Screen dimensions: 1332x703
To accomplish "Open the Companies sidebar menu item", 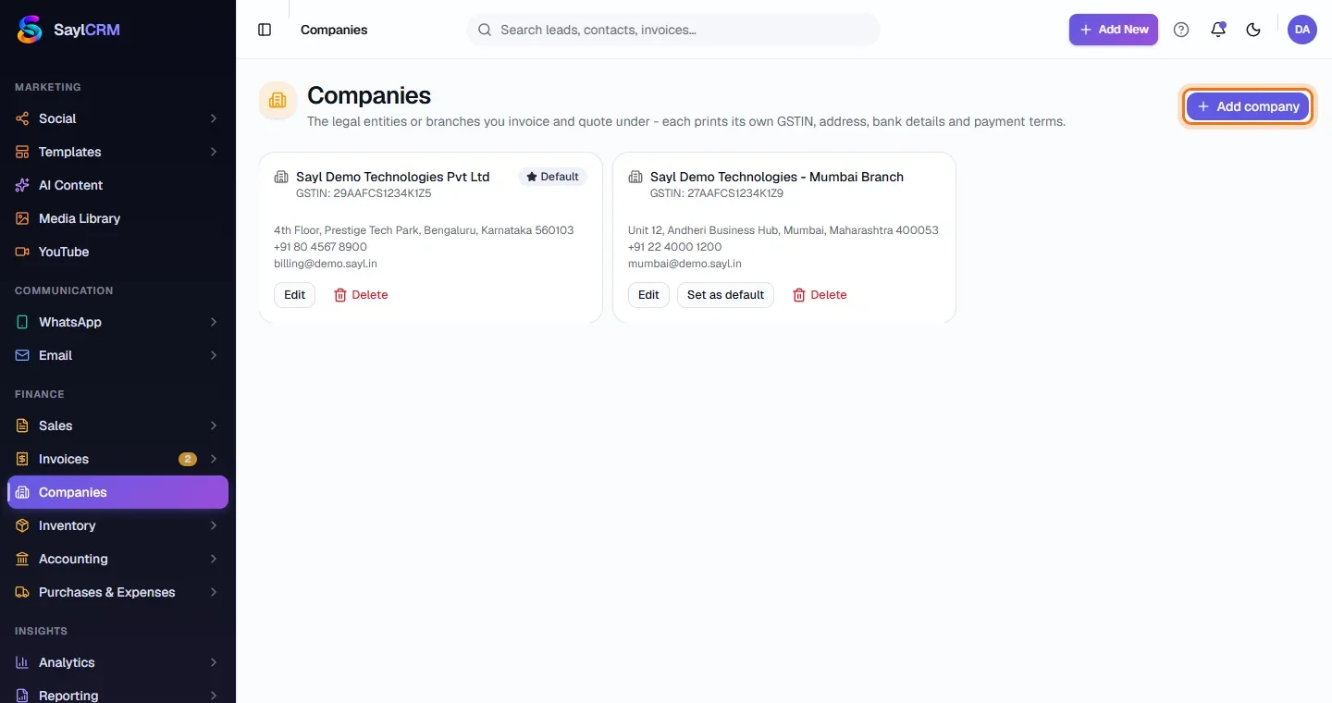I will click(117, 492).
